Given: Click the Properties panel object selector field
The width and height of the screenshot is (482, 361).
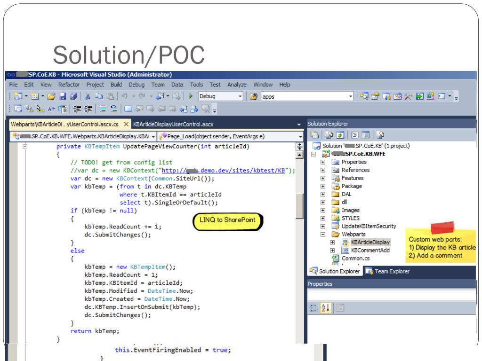Looking at the screenshot, I should [x=392, y=296].
